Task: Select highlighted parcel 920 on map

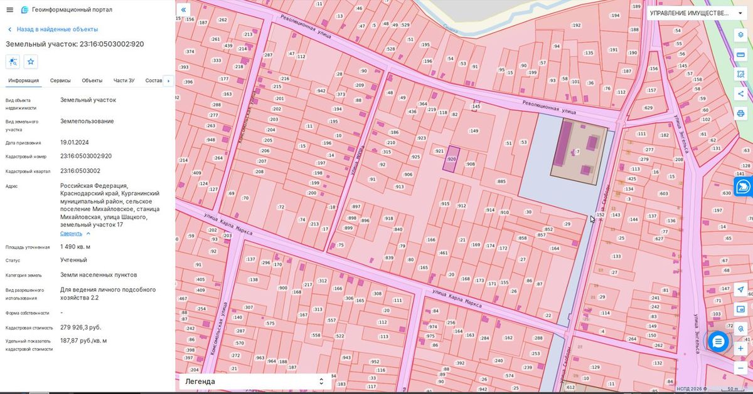Action: pos(451,158)
